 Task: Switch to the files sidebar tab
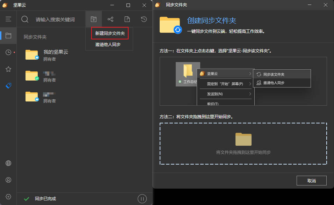click(8, 36)
